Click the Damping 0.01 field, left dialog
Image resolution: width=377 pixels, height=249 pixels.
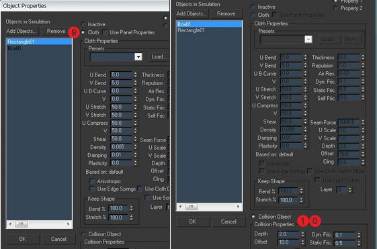(121, 155)
